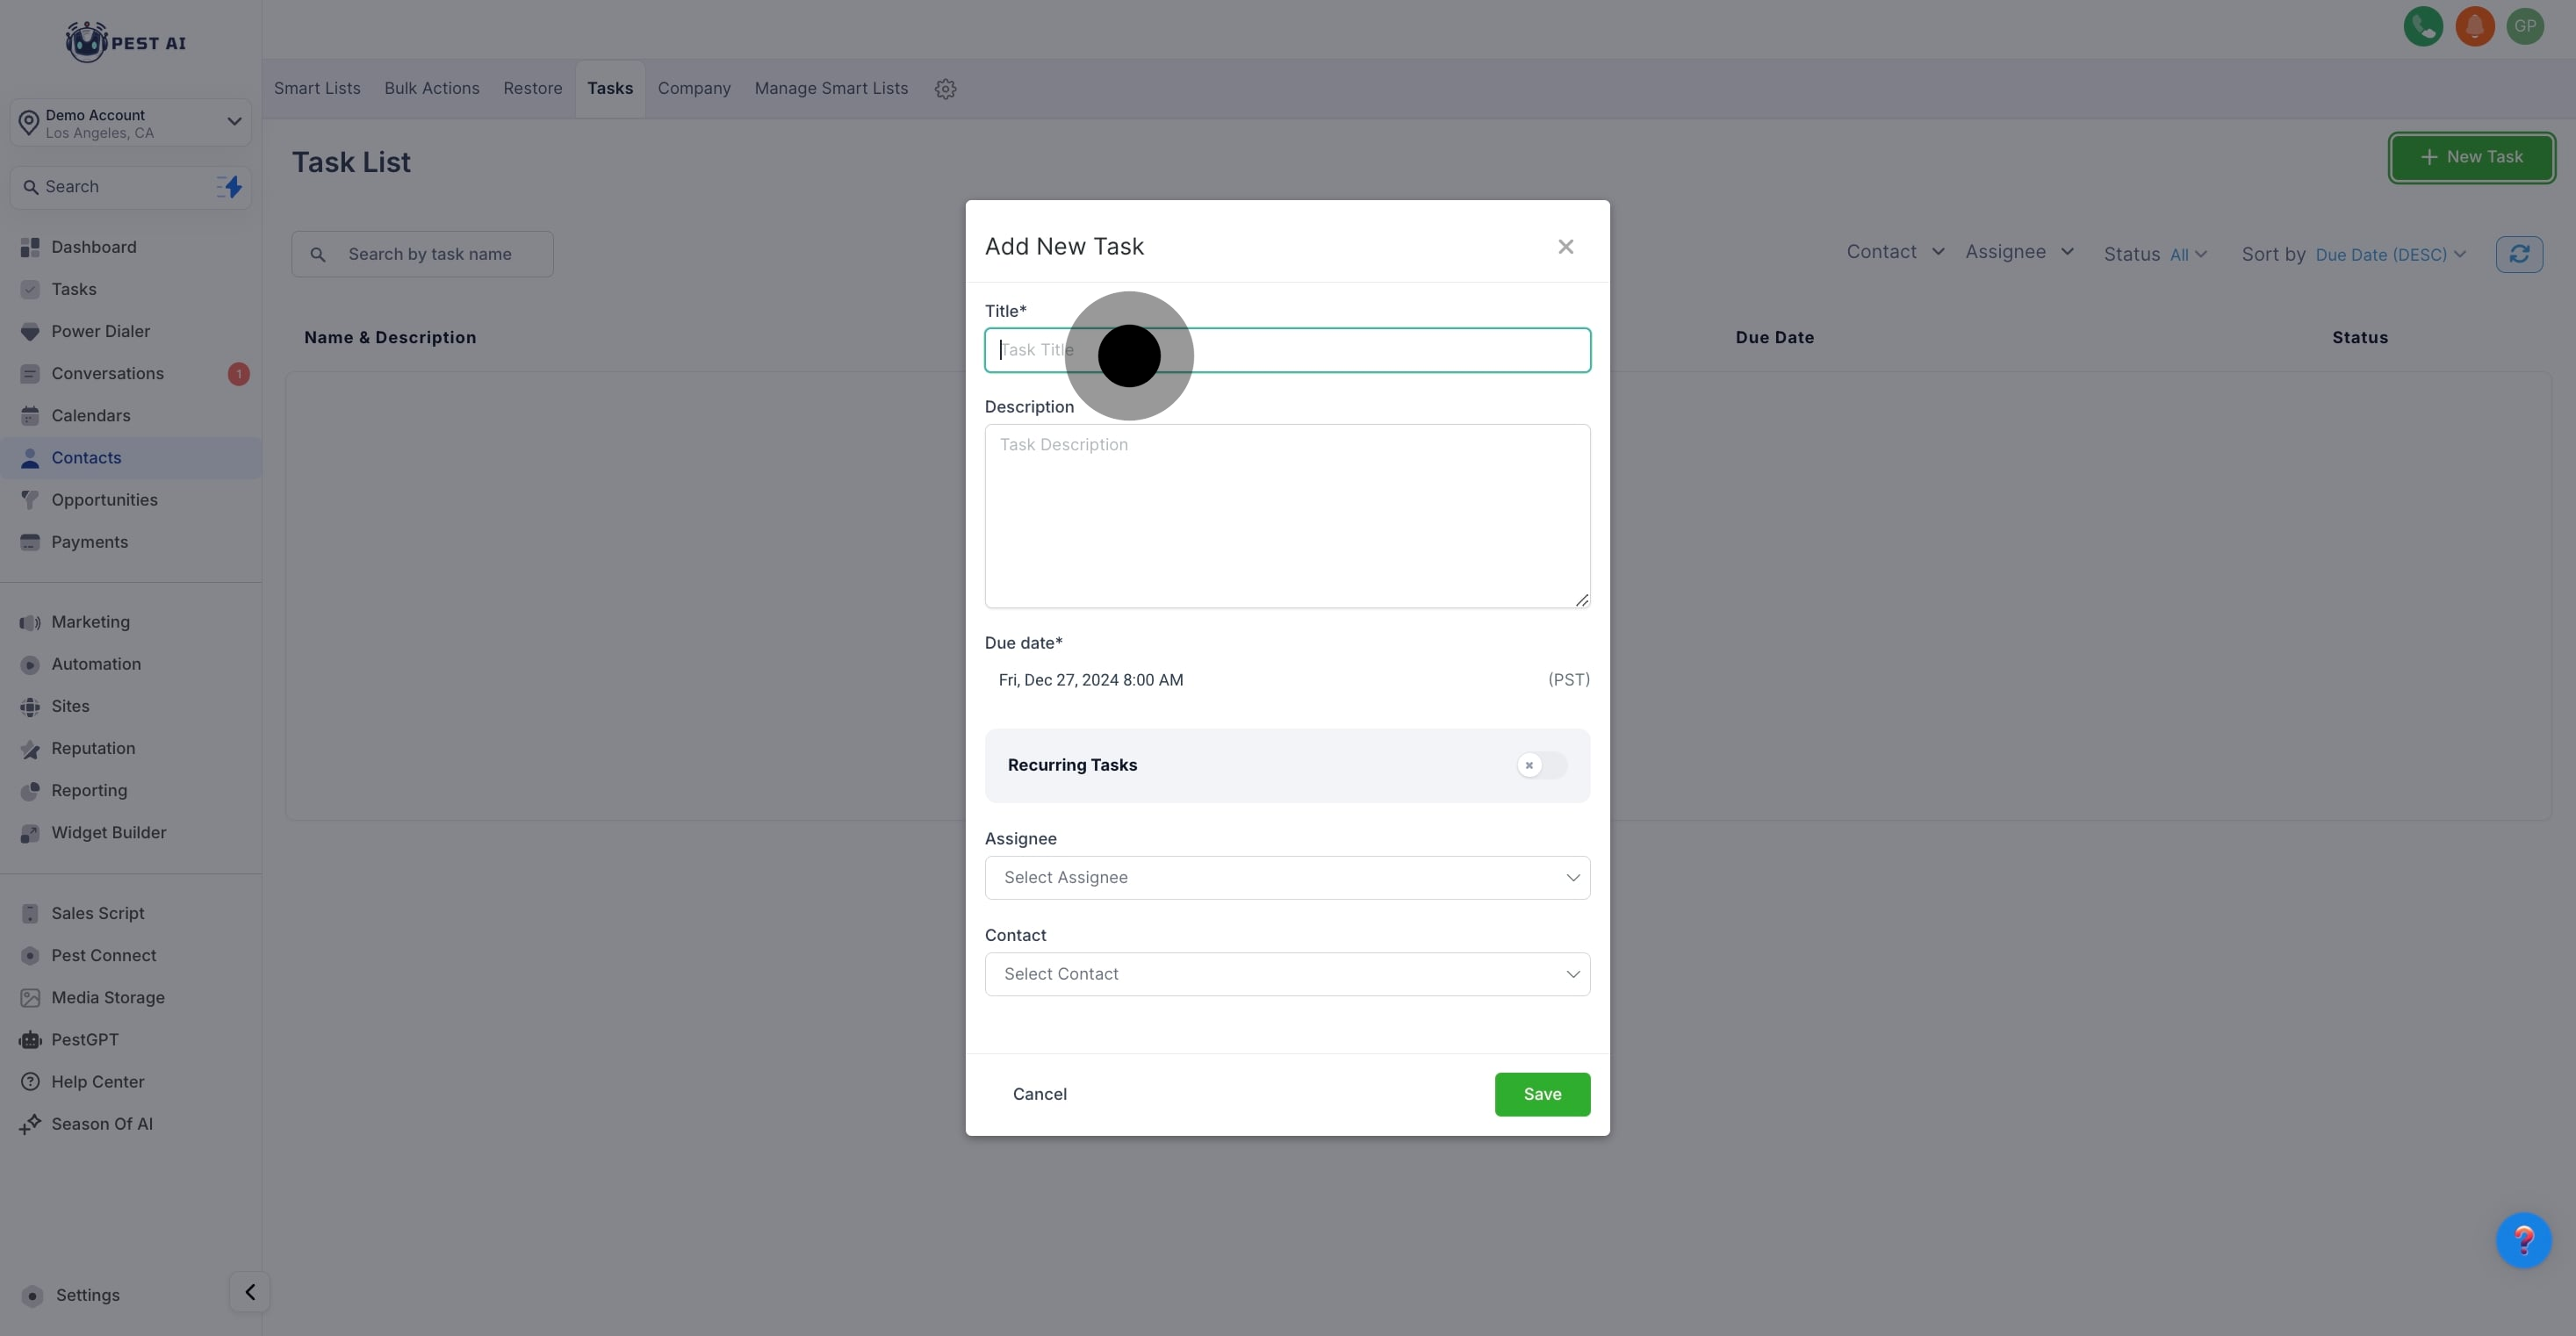The width and height of the screenshot is (2576, 1336).
Task: Expand the Select Assignee dropdown
Action: (1287, 878)
